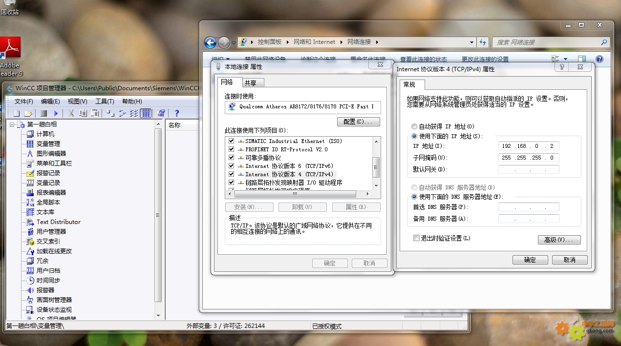The image size is (621, 346).
Task: Click the Paste icon in WinCC toolbar
Action: (95, 113)
